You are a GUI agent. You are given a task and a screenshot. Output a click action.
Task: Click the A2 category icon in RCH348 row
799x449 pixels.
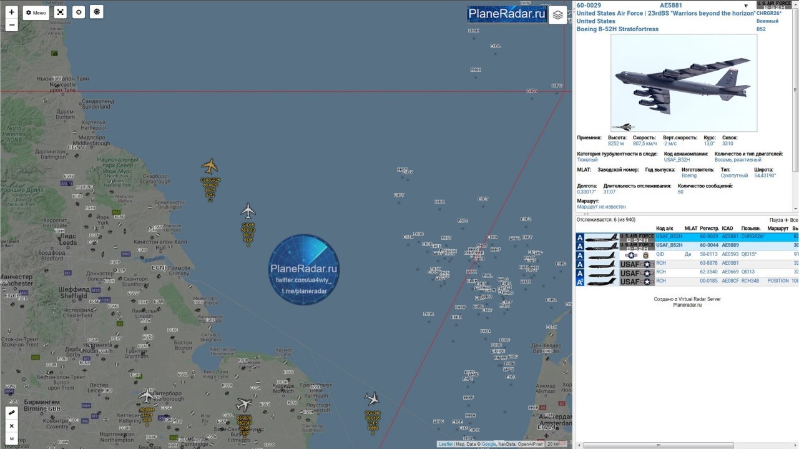(580, 282)
